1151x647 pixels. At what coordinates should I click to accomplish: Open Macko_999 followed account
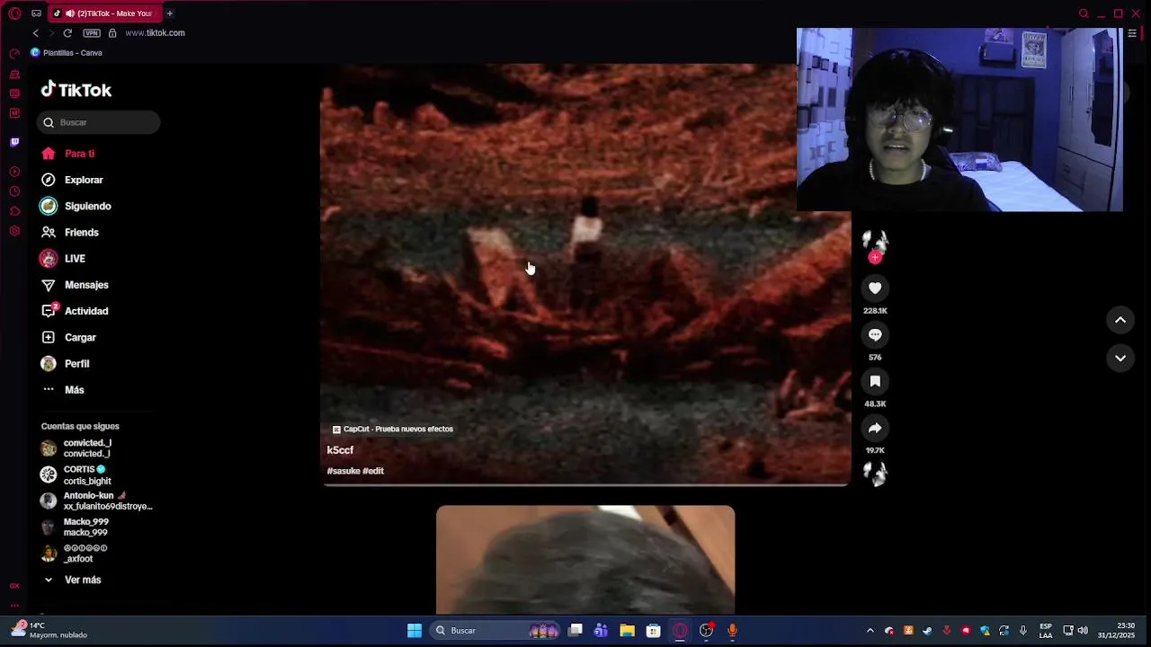[76, 527]
